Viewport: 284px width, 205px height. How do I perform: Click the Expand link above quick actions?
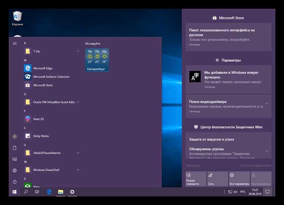point(193,166)
